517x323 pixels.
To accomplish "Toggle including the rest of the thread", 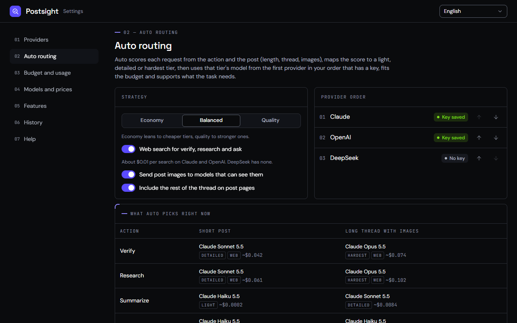I will 128,188.
